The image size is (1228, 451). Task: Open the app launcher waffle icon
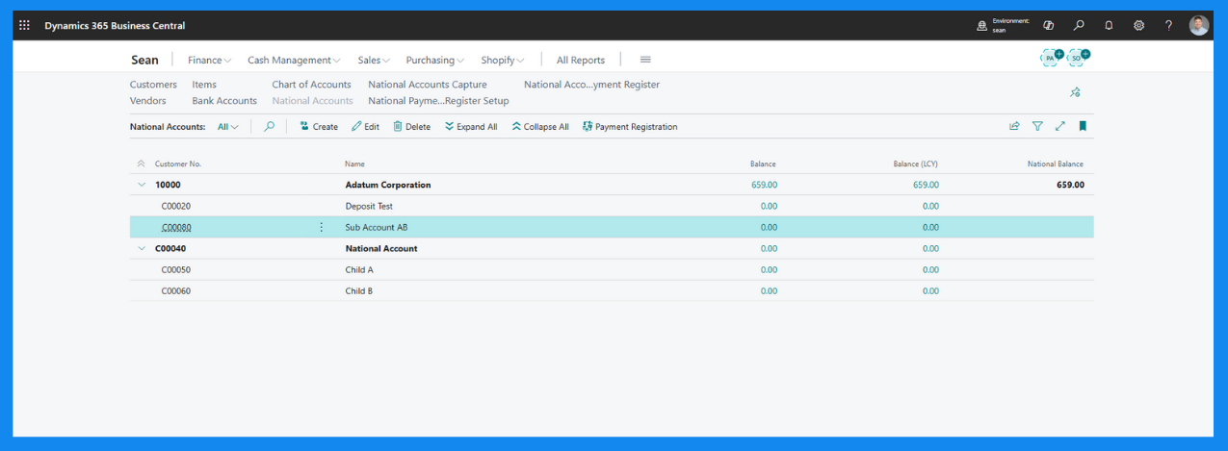[x=25, y=26]
